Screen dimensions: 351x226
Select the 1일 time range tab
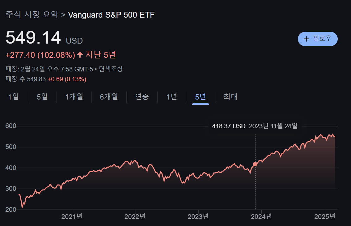(13, 97)
